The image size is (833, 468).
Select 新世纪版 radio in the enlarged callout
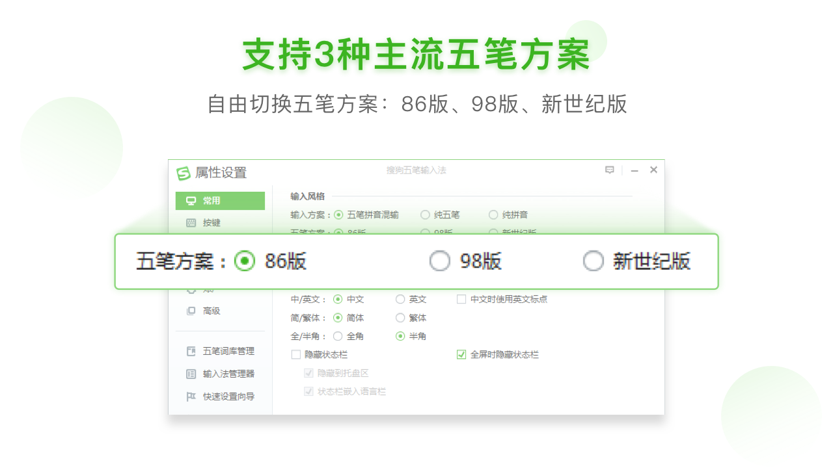pyautogui.click(x=593, y=261)
